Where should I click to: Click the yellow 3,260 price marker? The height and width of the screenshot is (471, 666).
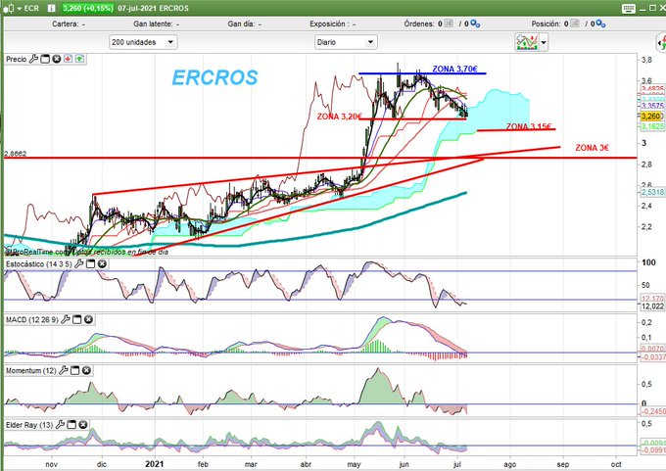pos(650,116)
